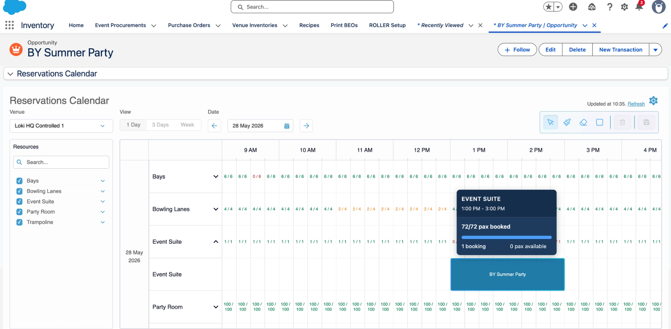Click the New Transaction button

(621, 50)
